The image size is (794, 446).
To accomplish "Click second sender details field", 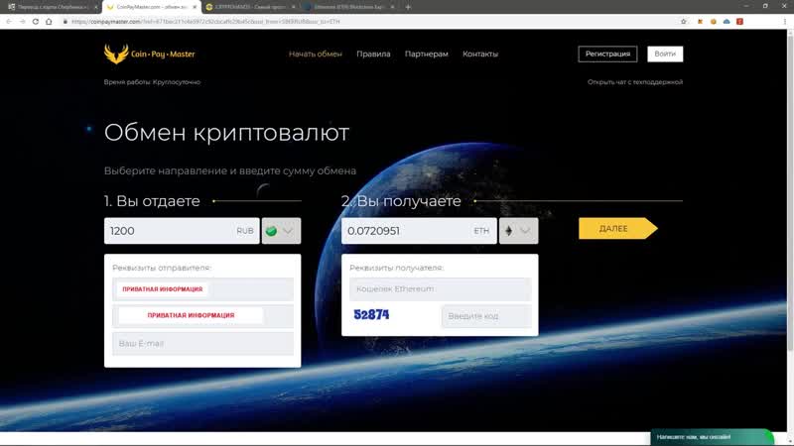I will coord(202,315).
